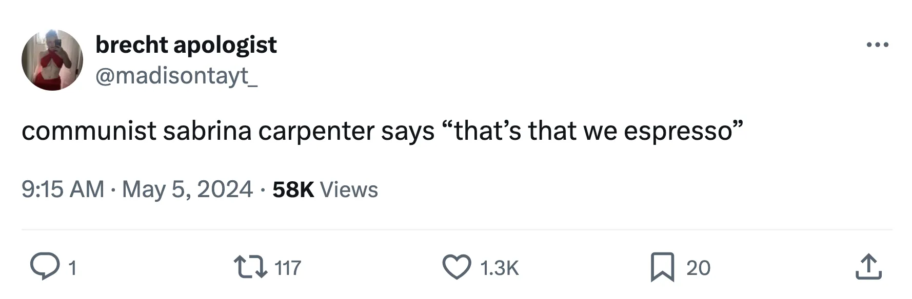The width and height of the screenshot is (912, 299).
Task: Click the 117 repost count
Action: [x=288, y=268]
